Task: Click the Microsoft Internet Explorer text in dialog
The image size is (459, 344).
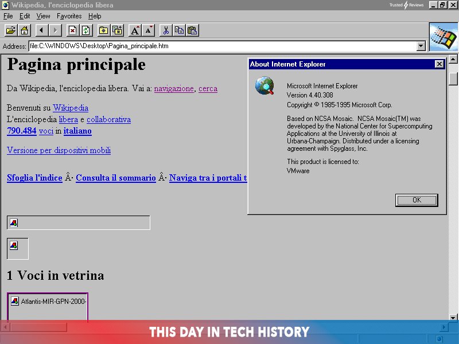Action: 322,86
